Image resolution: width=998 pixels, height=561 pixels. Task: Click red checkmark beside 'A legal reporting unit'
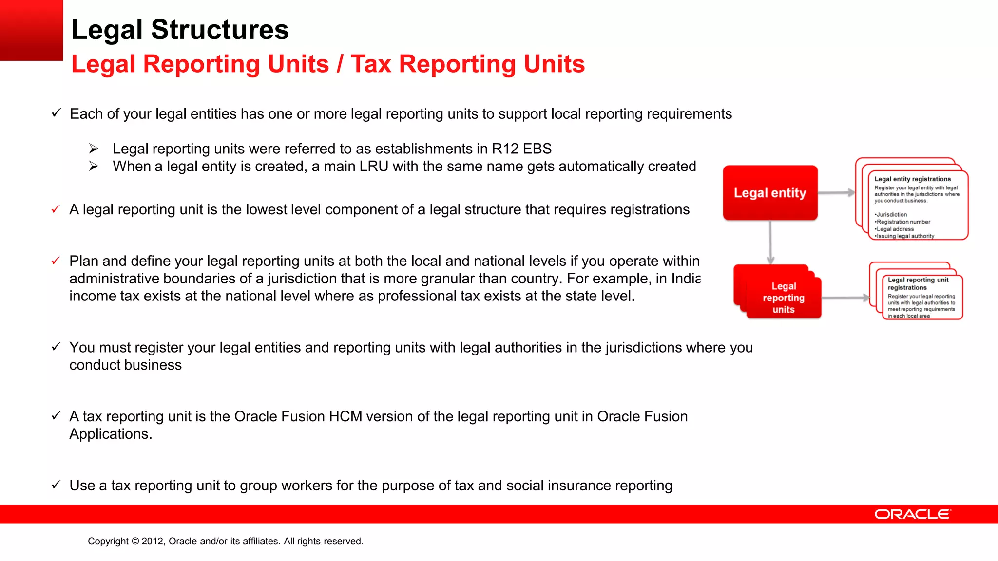coord(56,209)
